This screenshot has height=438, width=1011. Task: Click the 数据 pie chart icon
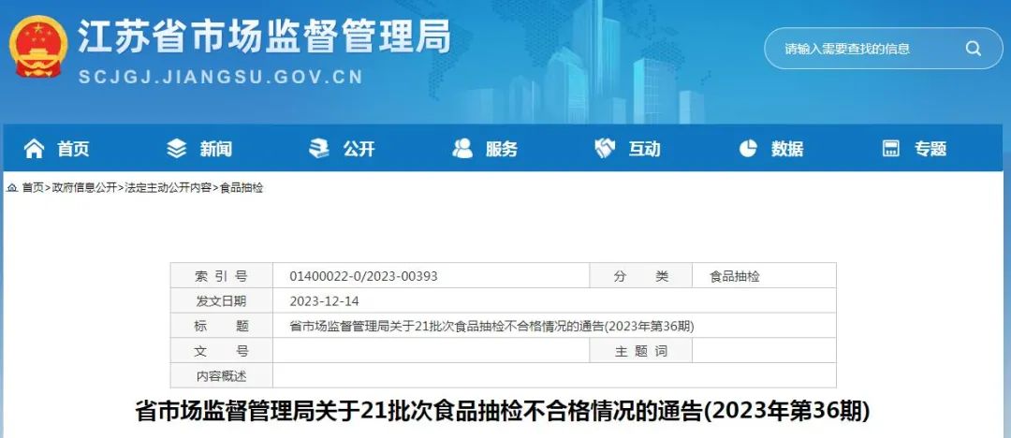[x=748, y=149]
